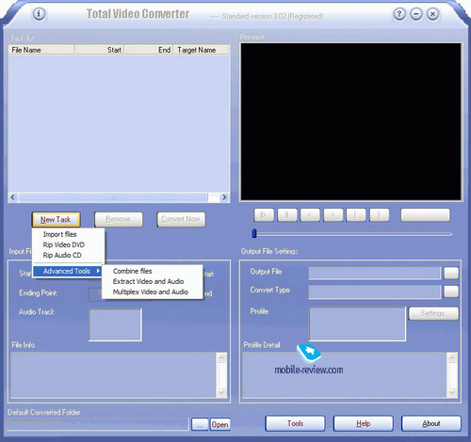Click the Tools button
The height and width of the screenshot is (442, 471).
(x=295, y=423)
